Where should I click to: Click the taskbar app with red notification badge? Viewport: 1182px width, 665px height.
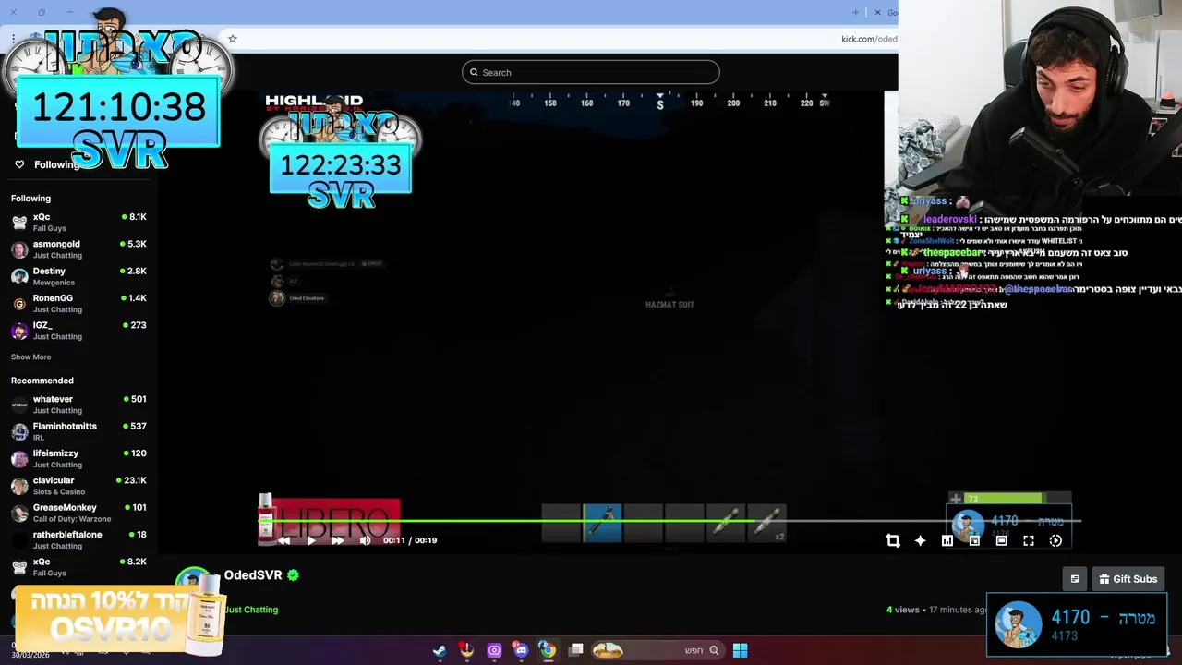(466, 650)
